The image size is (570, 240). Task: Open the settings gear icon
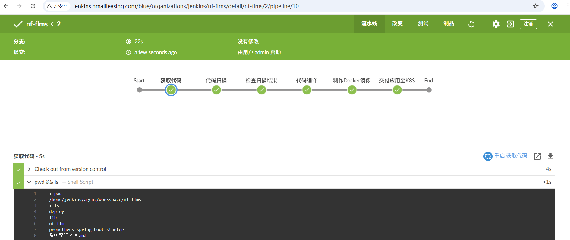pyautogui.click(x=496, y=24)
